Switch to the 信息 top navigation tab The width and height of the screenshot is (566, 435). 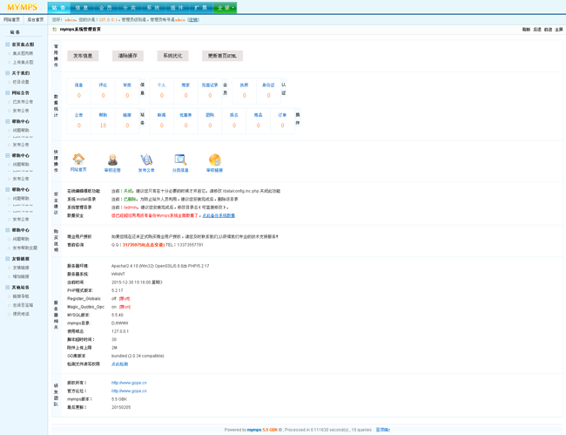coord(82,8)
